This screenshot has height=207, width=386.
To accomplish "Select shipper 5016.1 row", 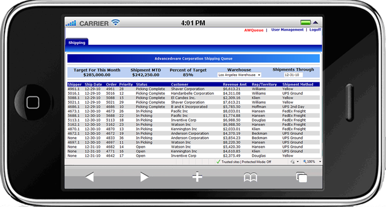I will point(194,94).
